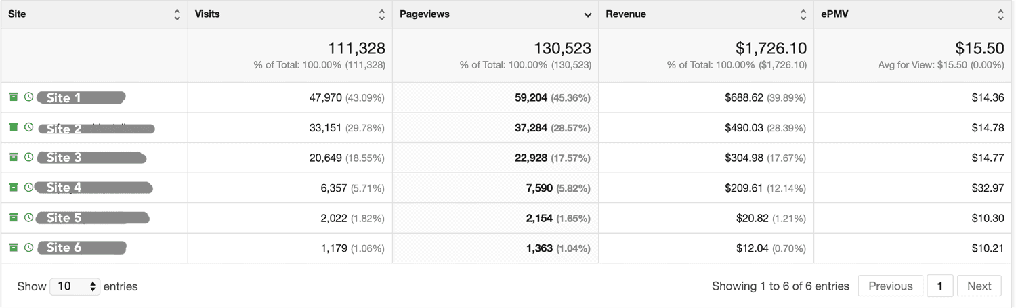Select page 1 in the pagination
This screenshot has height=308, width=1016.
(939, 286)
